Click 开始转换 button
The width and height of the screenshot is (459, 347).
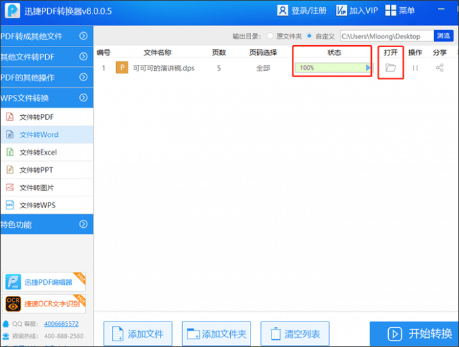pos(414,333)
